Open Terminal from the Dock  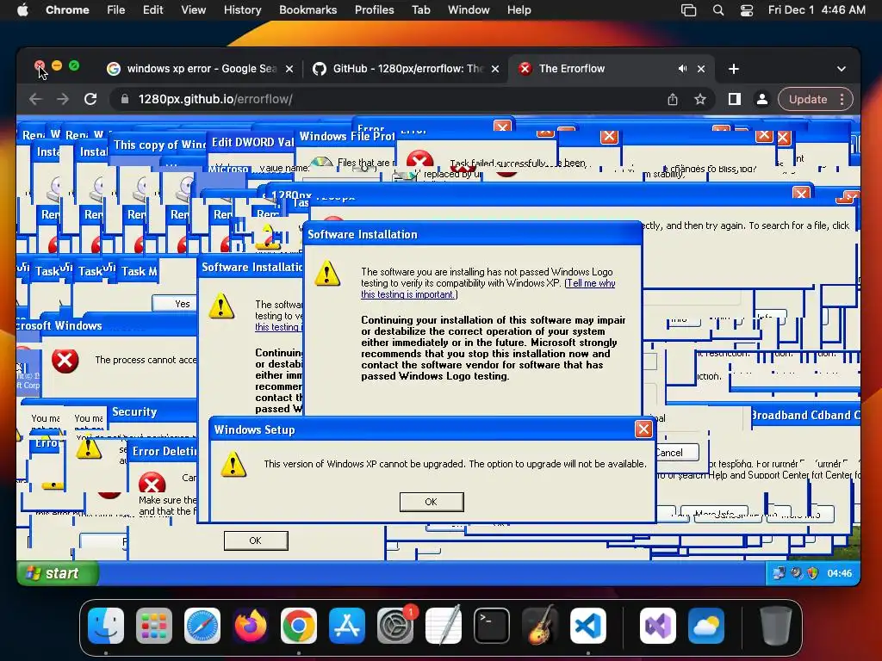(492, 626)
